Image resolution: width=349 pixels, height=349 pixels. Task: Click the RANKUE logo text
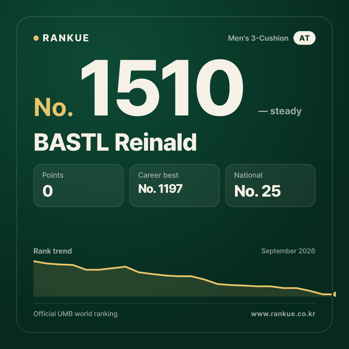tap(66, 38)
